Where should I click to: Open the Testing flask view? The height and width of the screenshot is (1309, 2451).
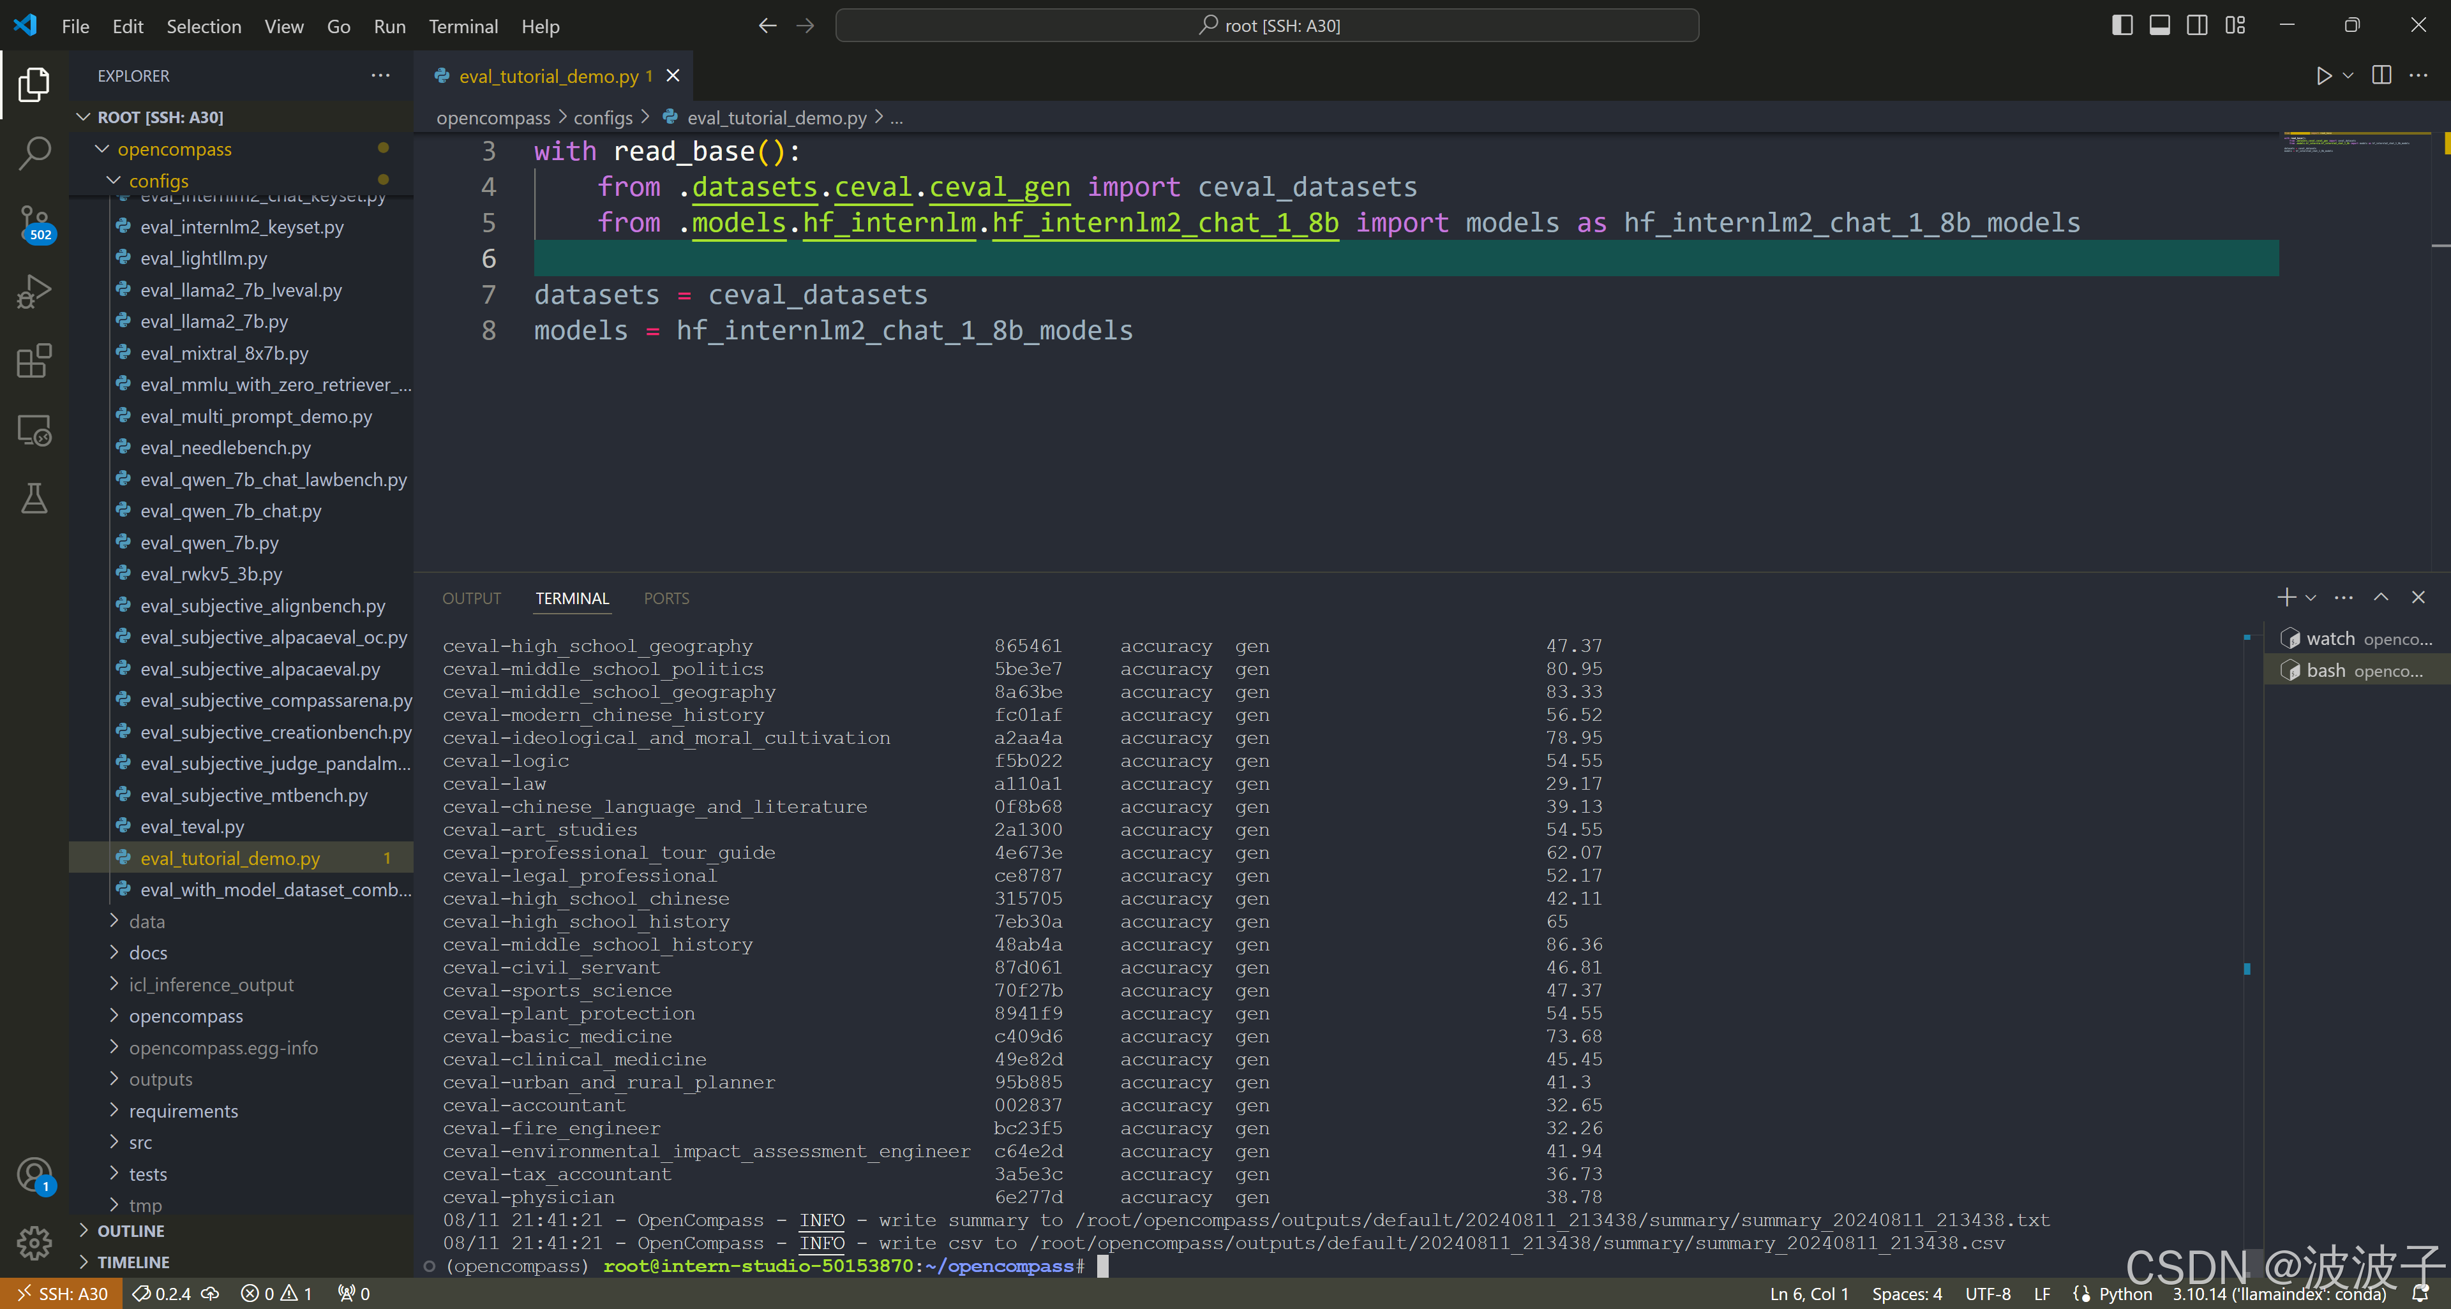tap(34, 498)
